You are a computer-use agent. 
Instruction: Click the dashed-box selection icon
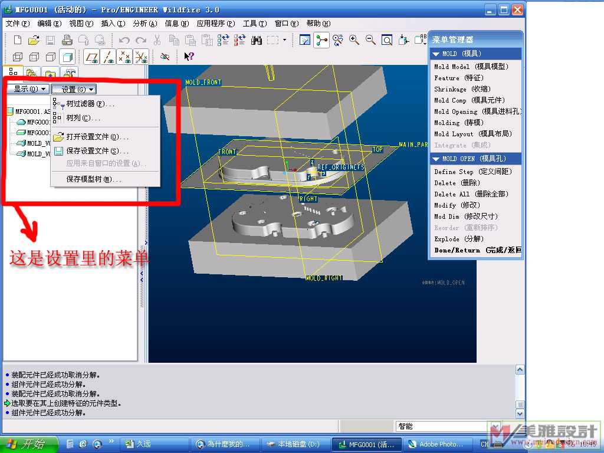click(x=273, y=40)
